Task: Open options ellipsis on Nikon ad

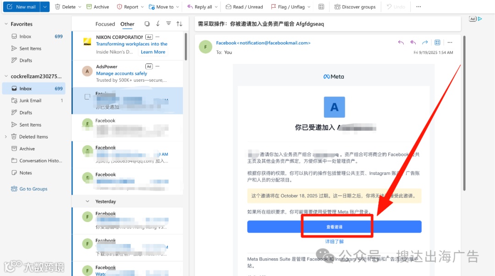Action: coord(158,37)
